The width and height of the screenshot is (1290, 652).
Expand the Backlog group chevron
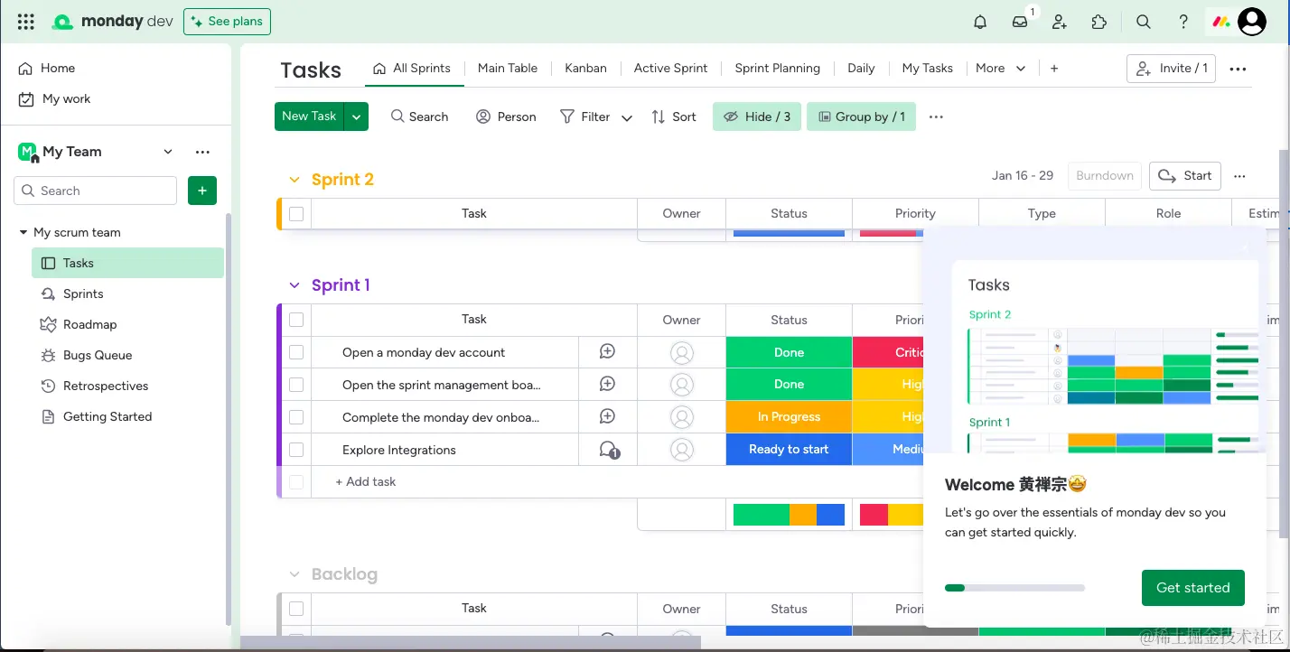pyautogui.click(x=294, y=574)
